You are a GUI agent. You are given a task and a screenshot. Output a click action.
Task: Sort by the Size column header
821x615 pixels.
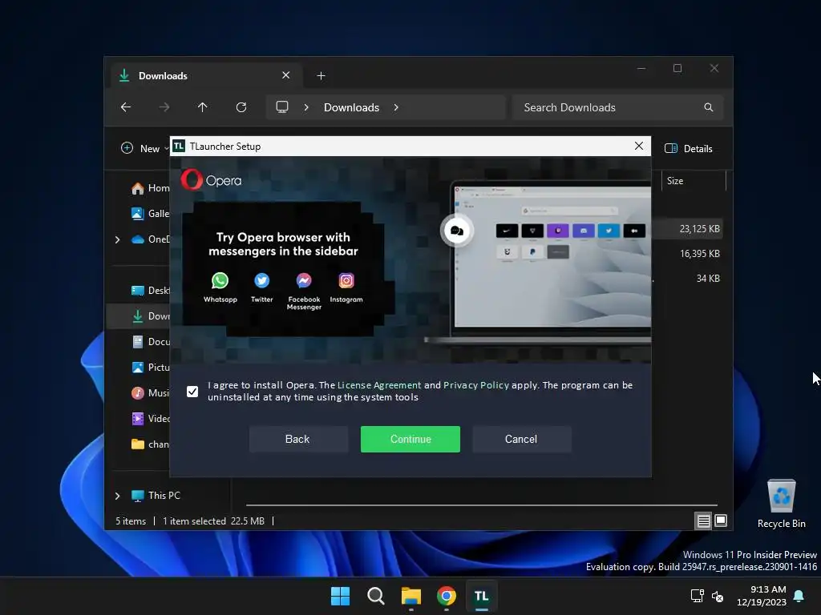tap(692, 180)
